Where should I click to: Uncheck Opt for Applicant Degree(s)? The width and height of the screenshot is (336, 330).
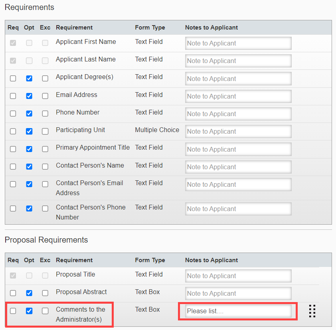point(29,79)
